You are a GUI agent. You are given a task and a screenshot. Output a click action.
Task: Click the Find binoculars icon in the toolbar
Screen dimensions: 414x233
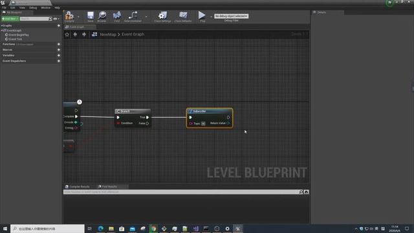(x=116, y=16)
